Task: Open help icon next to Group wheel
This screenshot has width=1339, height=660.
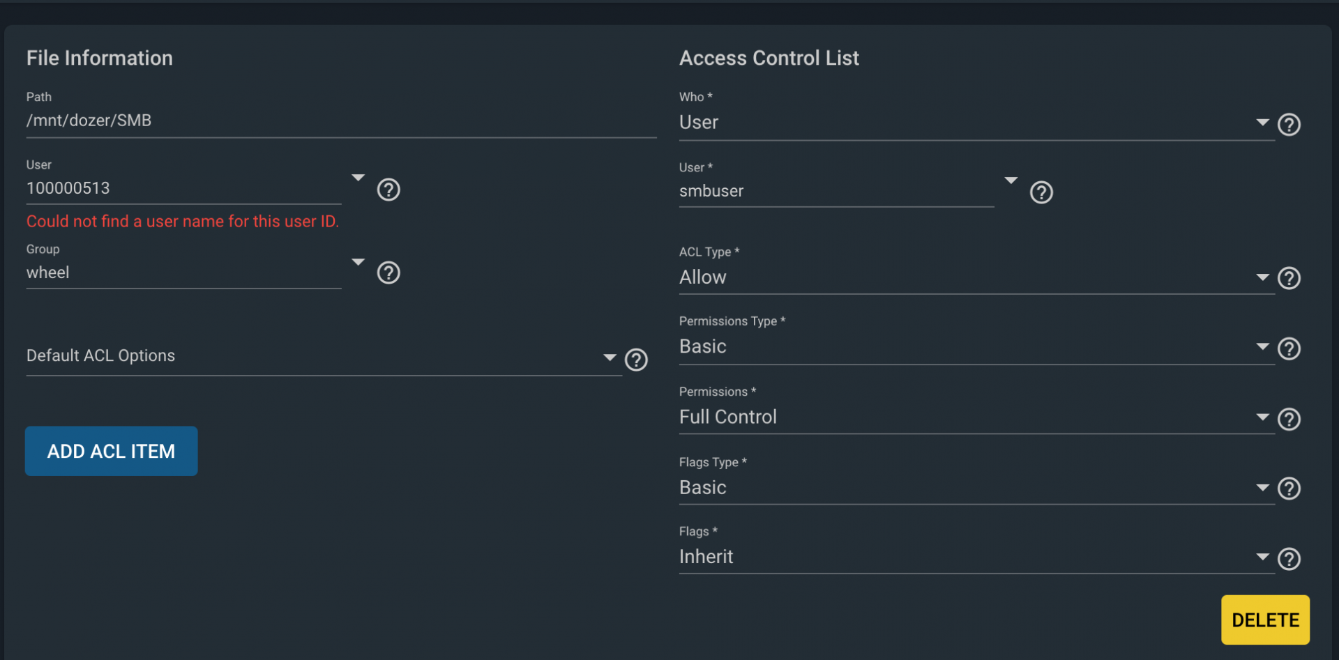Action: pos(388,273)
